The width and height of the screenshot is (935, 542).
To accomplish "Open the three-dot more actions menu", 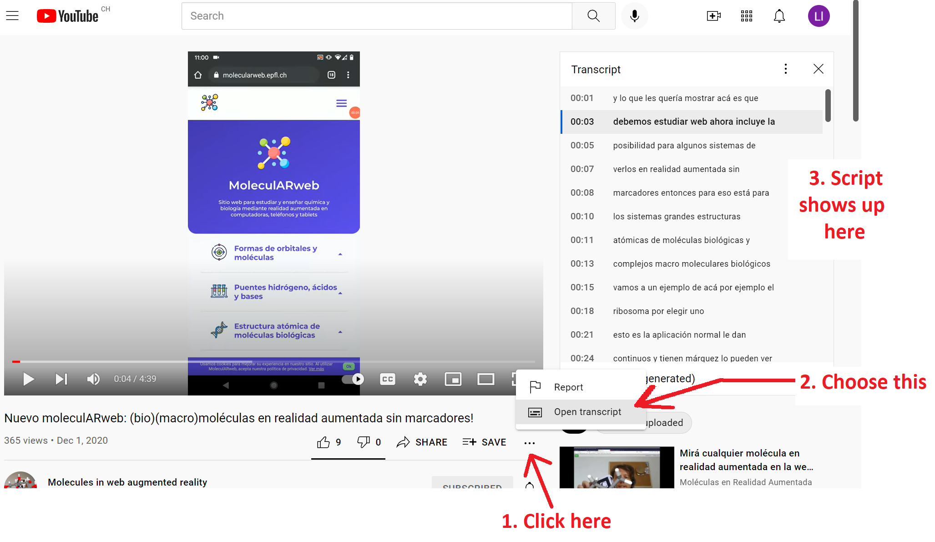I will [x=530, y=443].
